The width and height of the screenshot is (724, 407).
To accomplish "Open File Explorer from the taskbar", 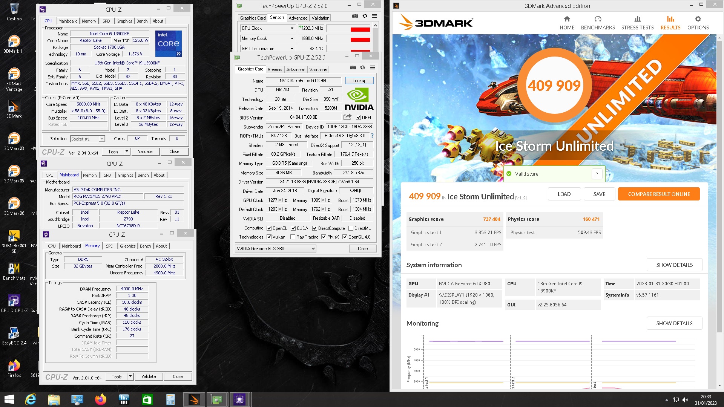I will pyautogui.click(x=54, y=399).
